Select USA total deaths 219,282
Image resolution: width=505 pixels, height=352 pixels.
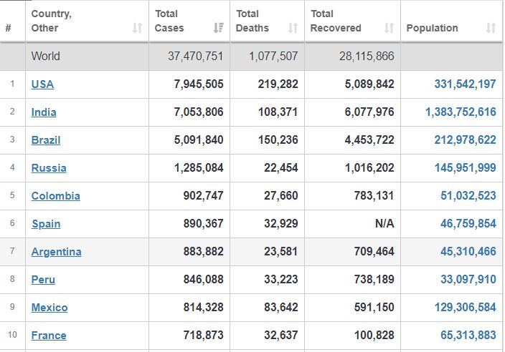tap(278, 84)
